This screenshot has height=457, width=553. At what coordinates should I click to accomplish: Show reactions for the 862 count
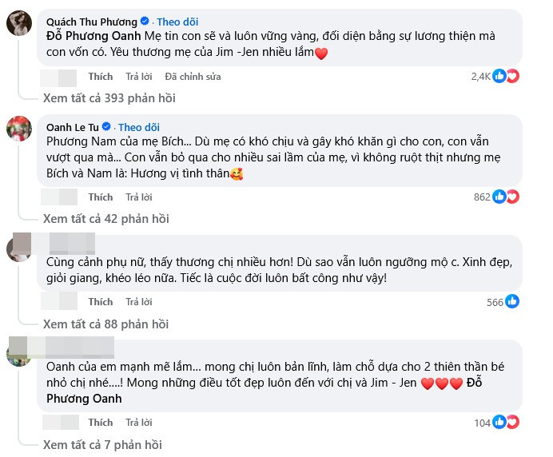pyautogui.click(x=506, y=197)
